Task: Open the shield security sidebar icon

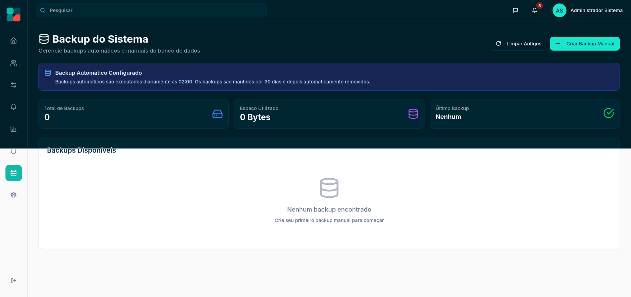Action: pyautogui.click(x=13, y=151)
